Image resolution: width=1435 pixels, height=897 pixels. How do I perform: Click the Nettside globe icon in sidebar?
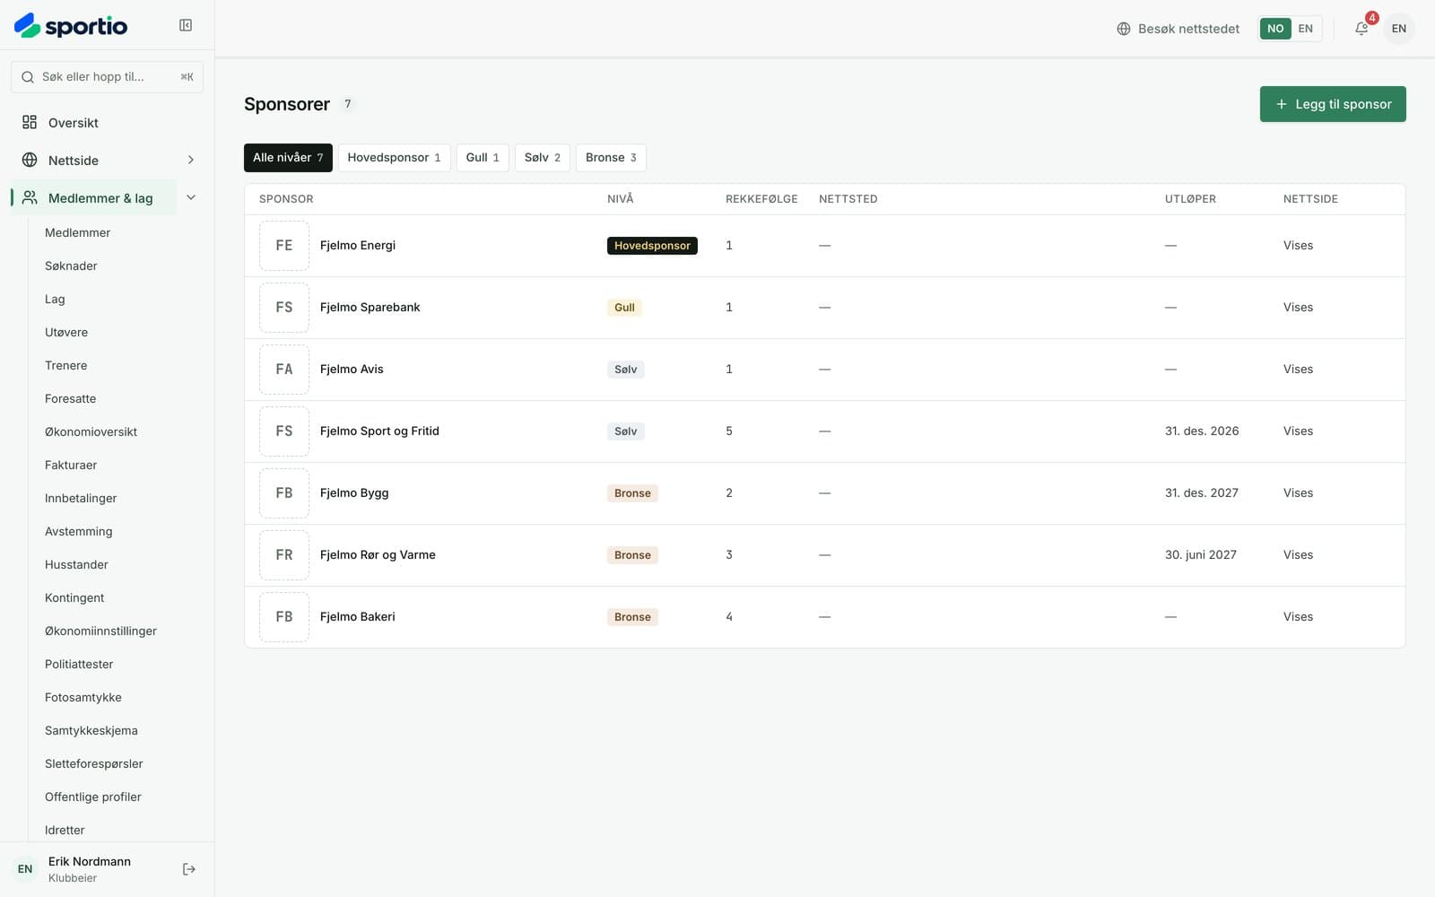(30, 161)
